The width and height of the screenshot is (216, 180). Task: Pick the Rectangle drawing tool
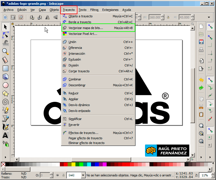tap(5, 68)
